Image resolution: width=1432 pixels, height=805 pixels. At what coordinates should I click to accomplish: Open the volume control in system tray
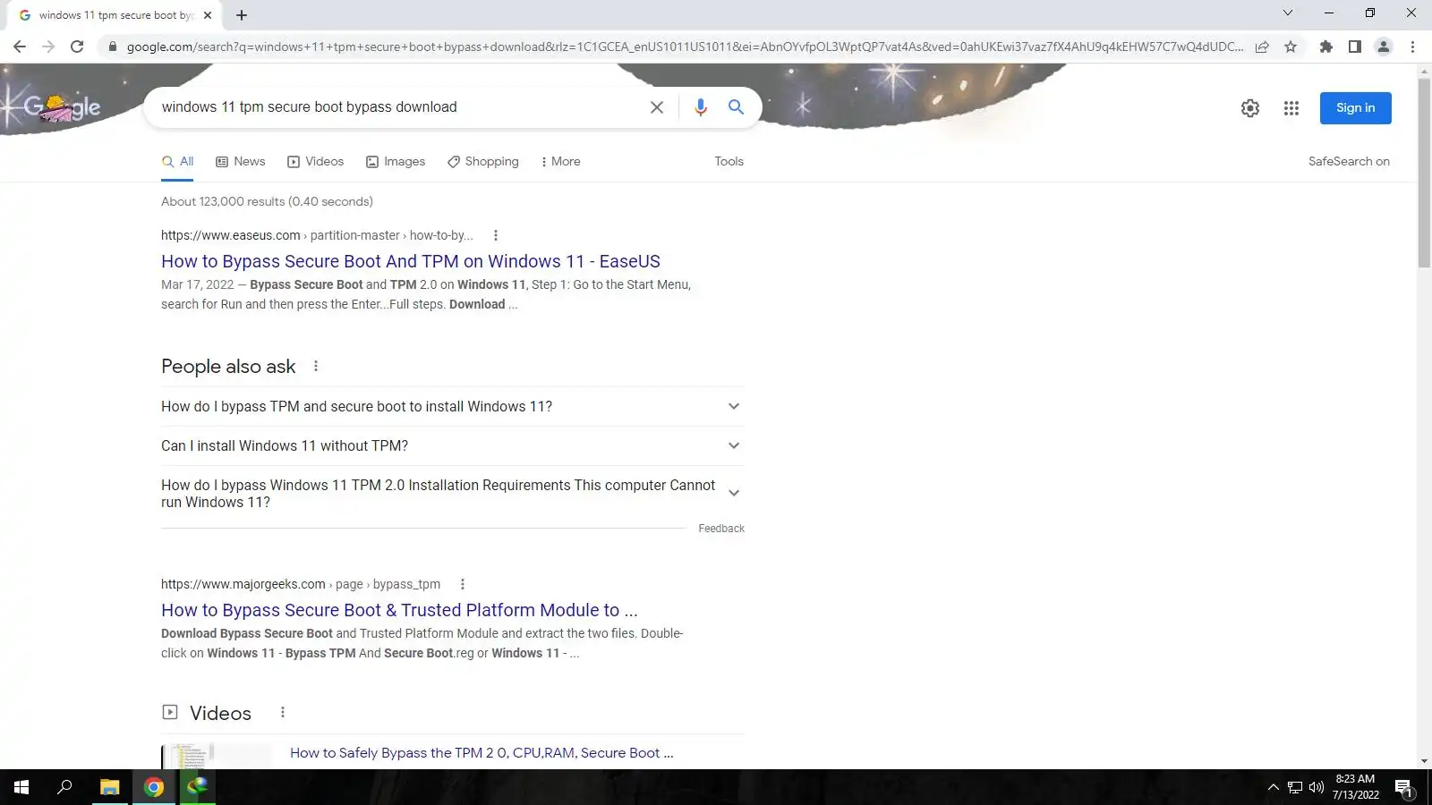coord(1317,788)
